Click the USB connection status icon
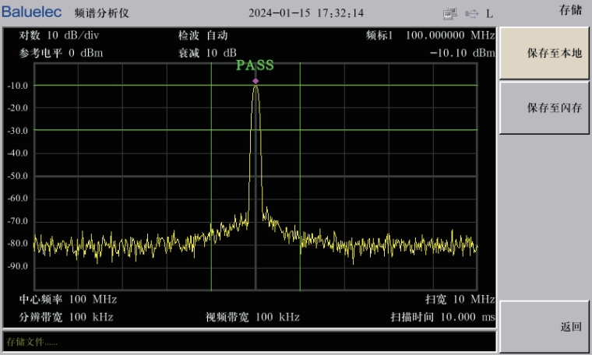Viewport: 592px width, 355px height. click(471, 13)
